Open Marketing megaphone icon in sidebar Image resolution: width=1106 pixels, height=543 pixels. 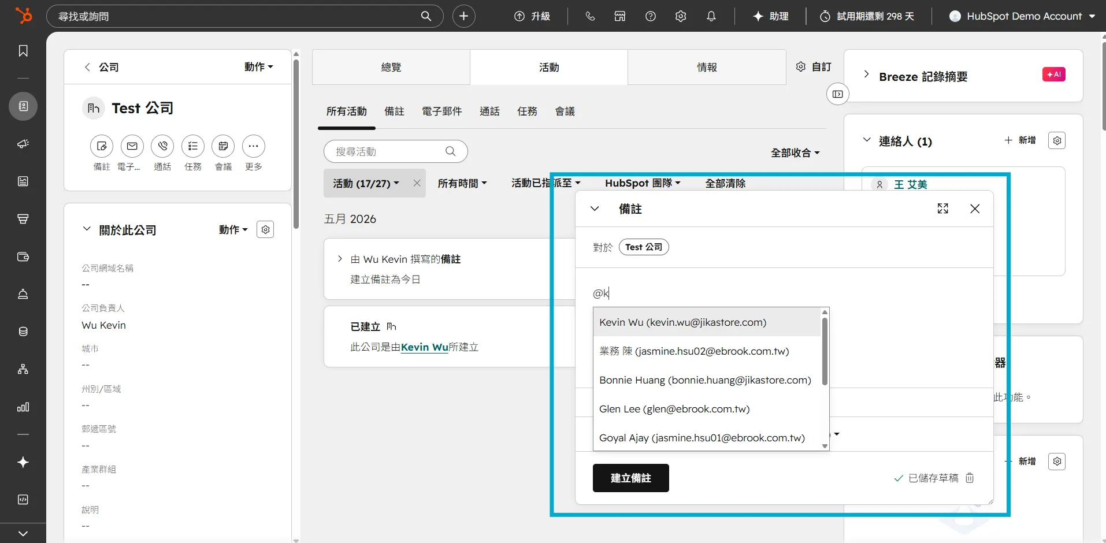coord(23,144)
